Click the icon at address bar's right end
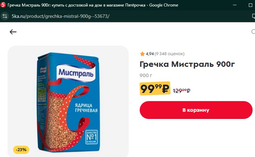The width and height of the screenshot is (255, 157). point(253,16)
